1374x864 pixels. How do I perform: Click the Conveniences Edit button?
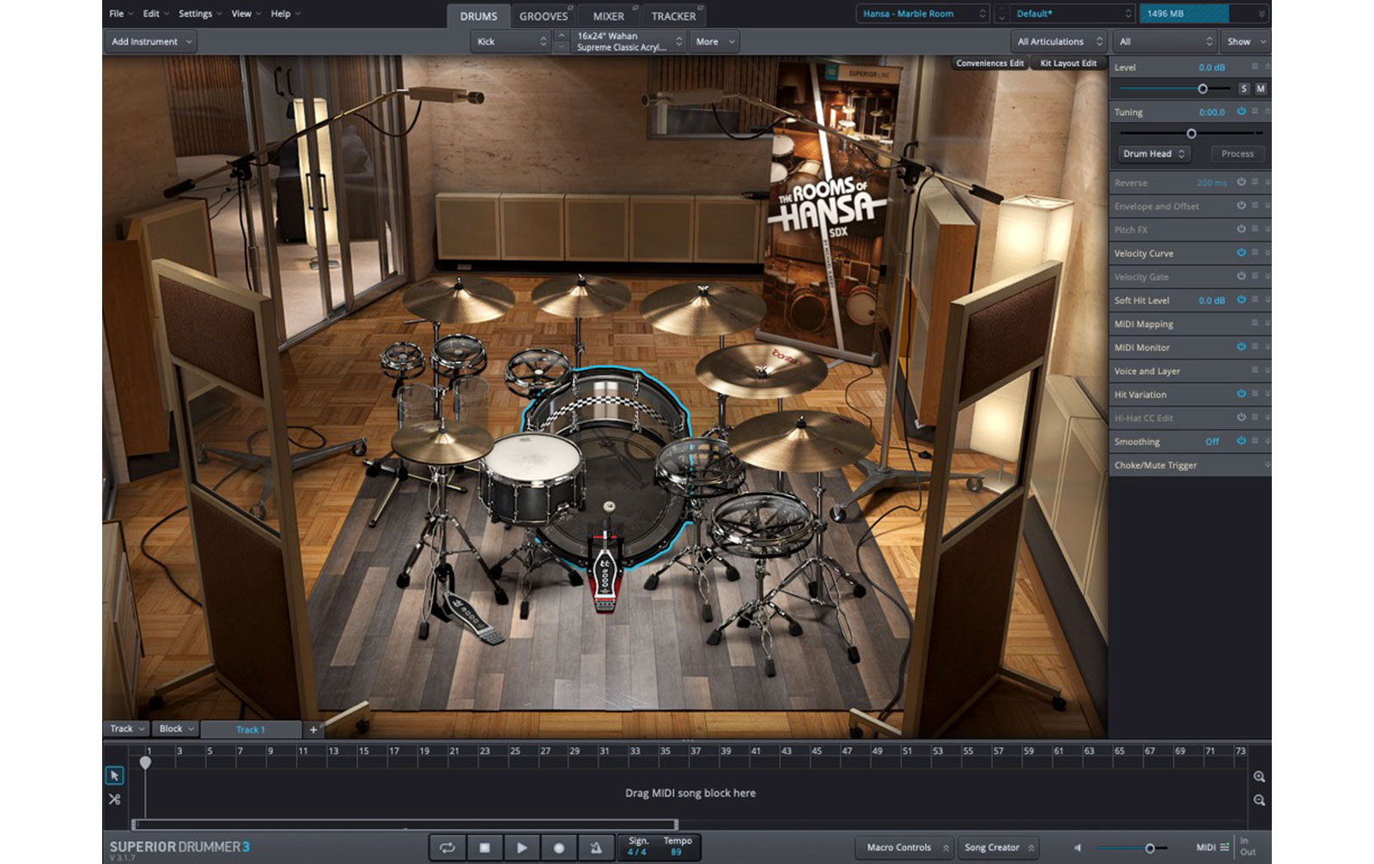(989, 63)
